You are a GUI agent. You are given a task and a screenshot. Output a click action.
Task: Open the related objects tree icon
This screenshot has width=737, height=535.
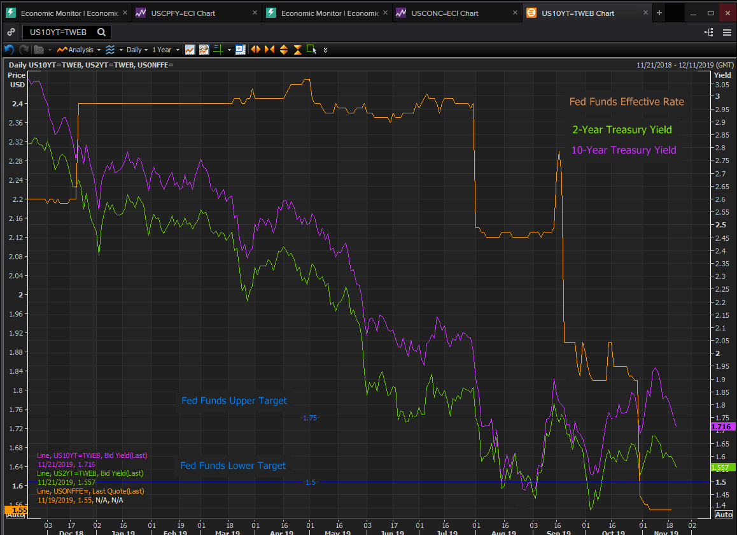tap(709, 32)
